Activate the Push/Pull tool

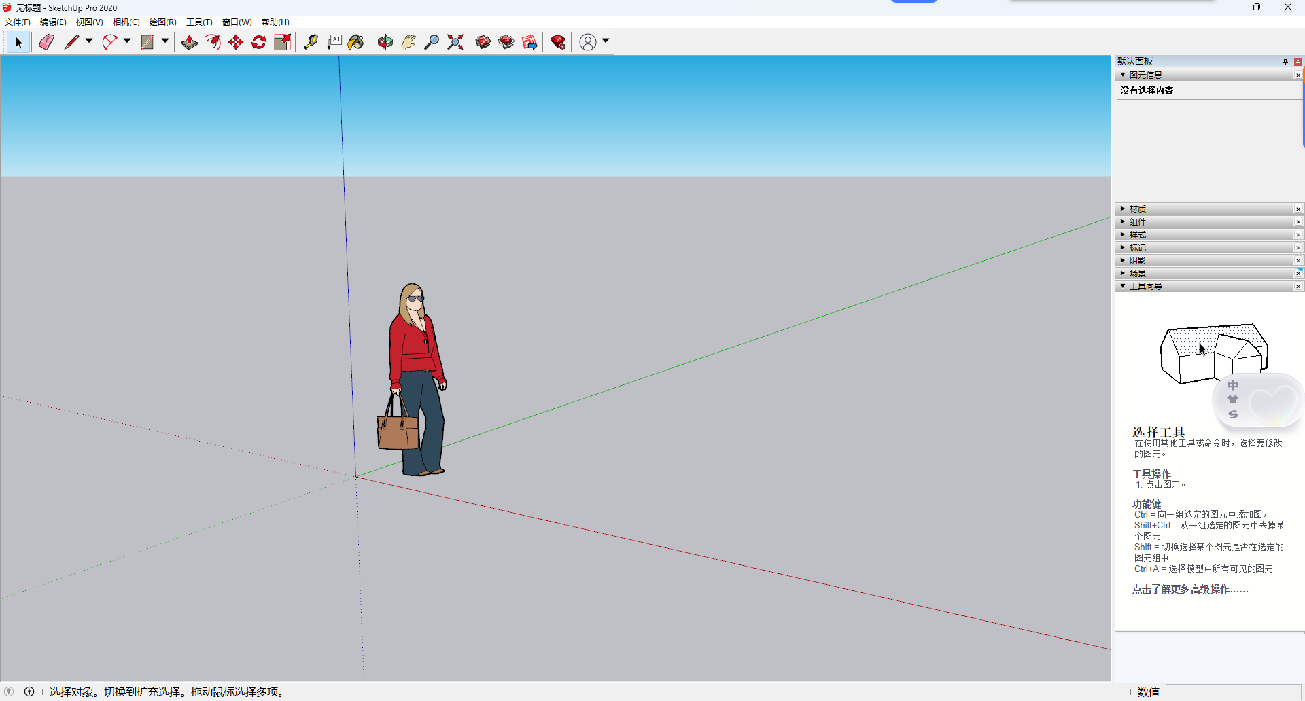pos(189,41)
